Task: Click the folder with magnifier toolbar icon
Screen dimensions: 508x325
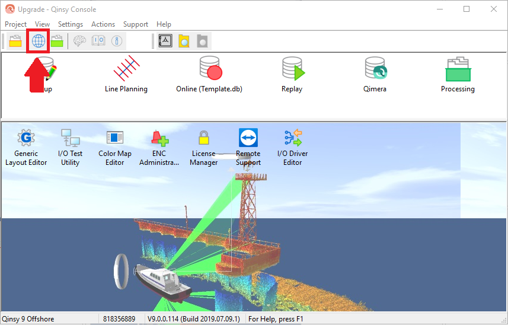Action: (184, 41)
